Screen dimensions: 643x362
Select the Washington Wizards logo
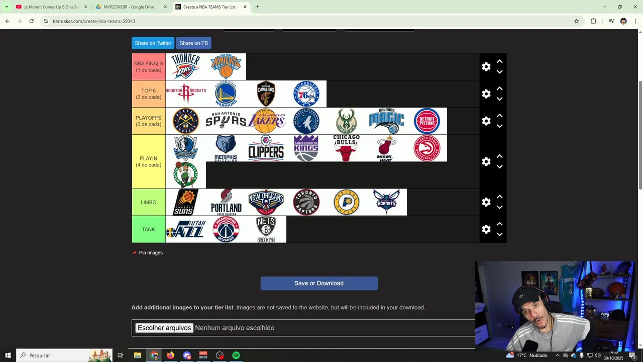pos(226,229)
